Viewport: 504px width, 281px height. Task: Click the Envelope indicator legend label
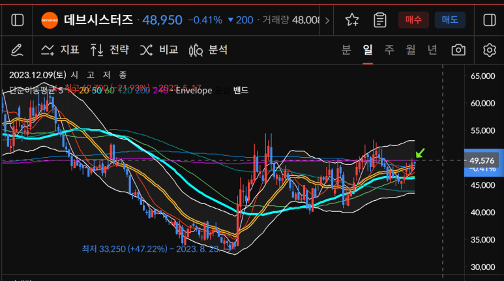point(194,91)
